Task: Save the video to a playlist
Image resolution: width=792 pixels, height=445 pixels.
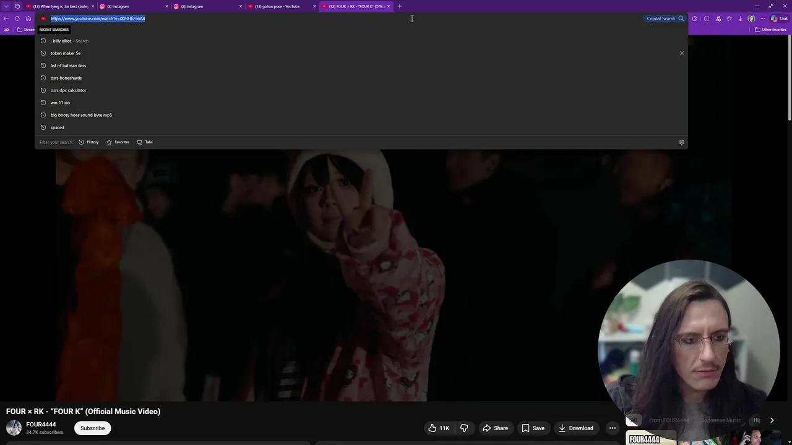Action: (x=533, y=428)
